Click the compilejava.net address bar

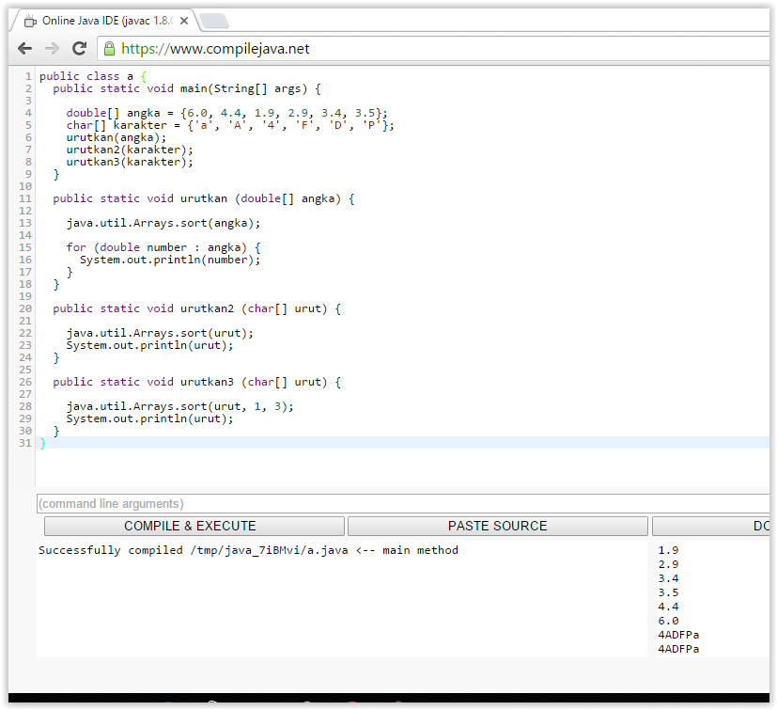coord(433,49)
